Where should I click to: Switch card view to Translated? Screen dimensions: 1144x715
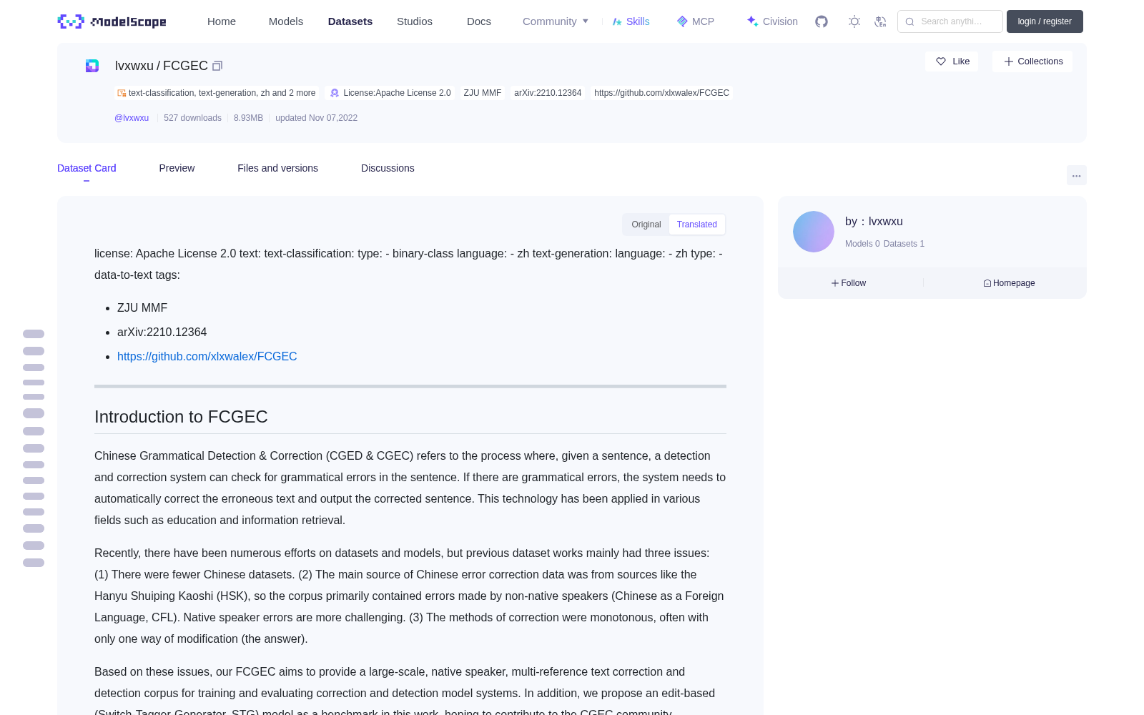(697, 225)
